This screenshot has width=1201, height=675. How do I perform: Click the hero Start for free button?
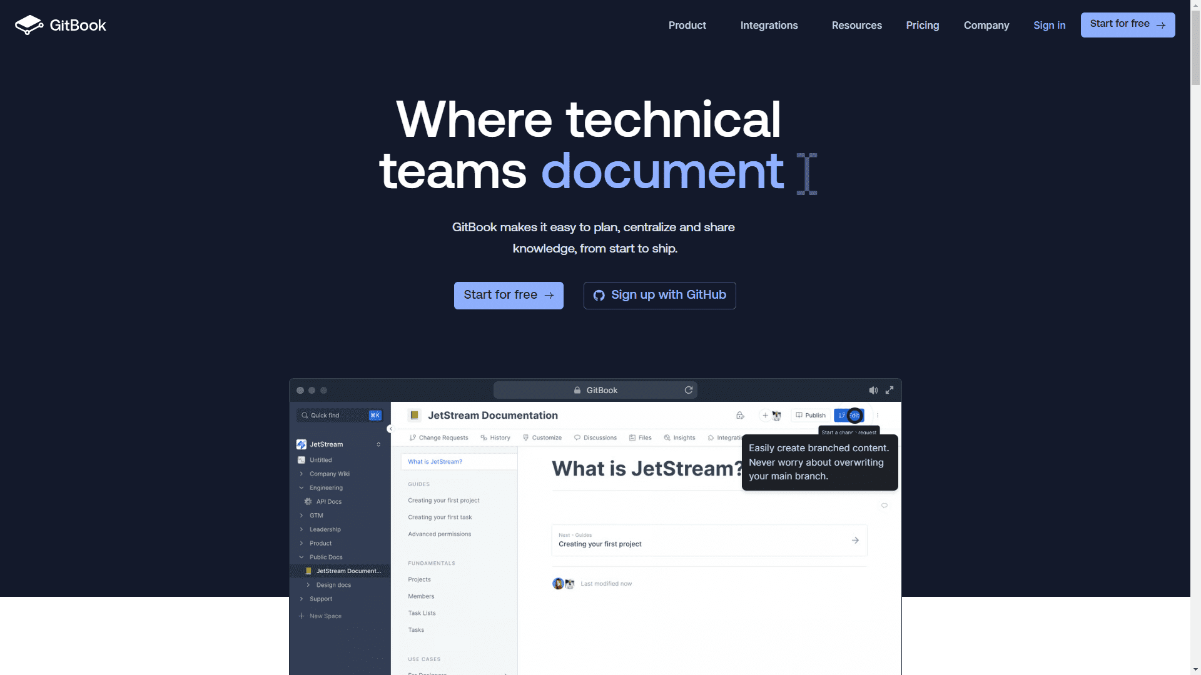pyautogui.click(x=509, y=295)
